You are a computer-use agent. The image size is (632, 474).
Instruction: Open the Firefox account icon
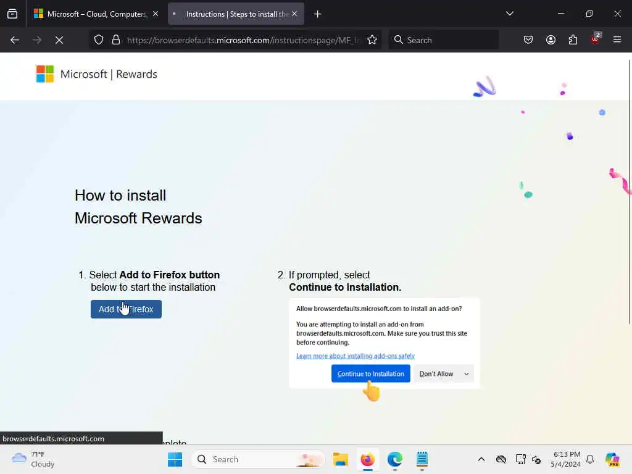551,40
